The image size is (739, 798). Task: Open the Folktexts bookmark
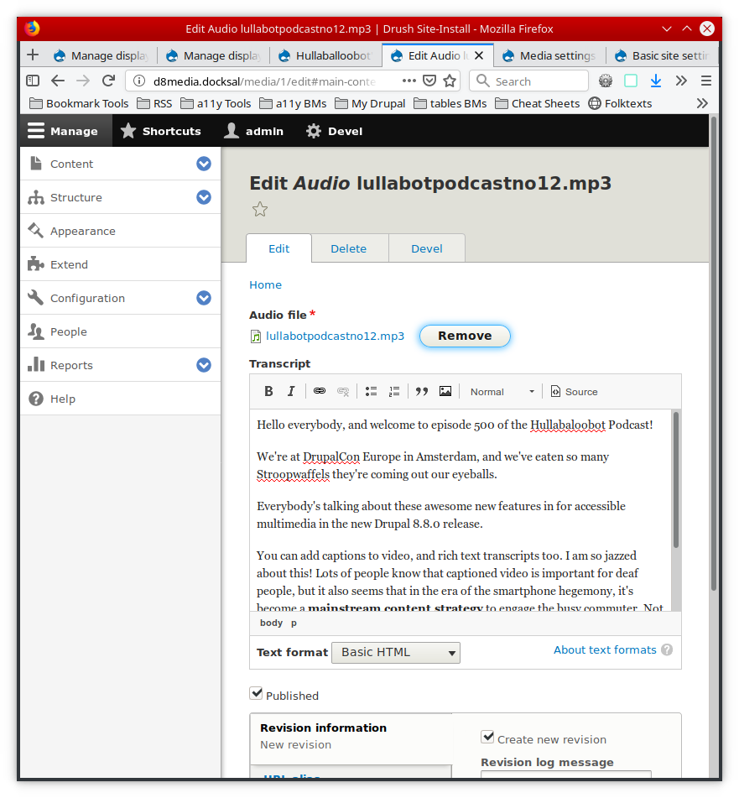[620, 103]
